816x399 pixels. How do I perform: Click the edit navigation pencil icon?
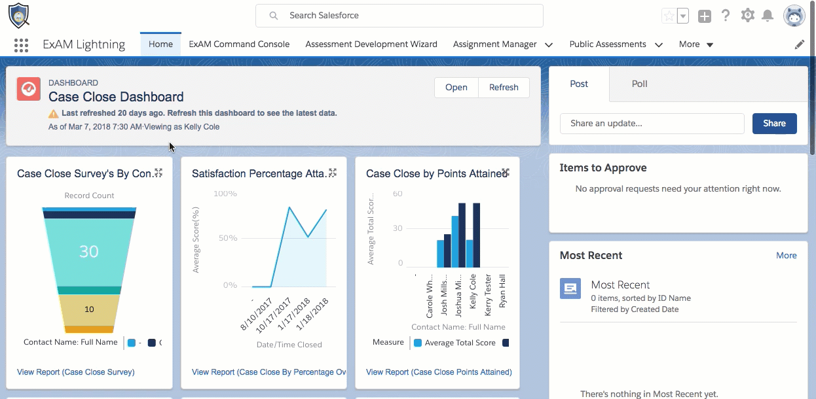(x=800, y=44)
